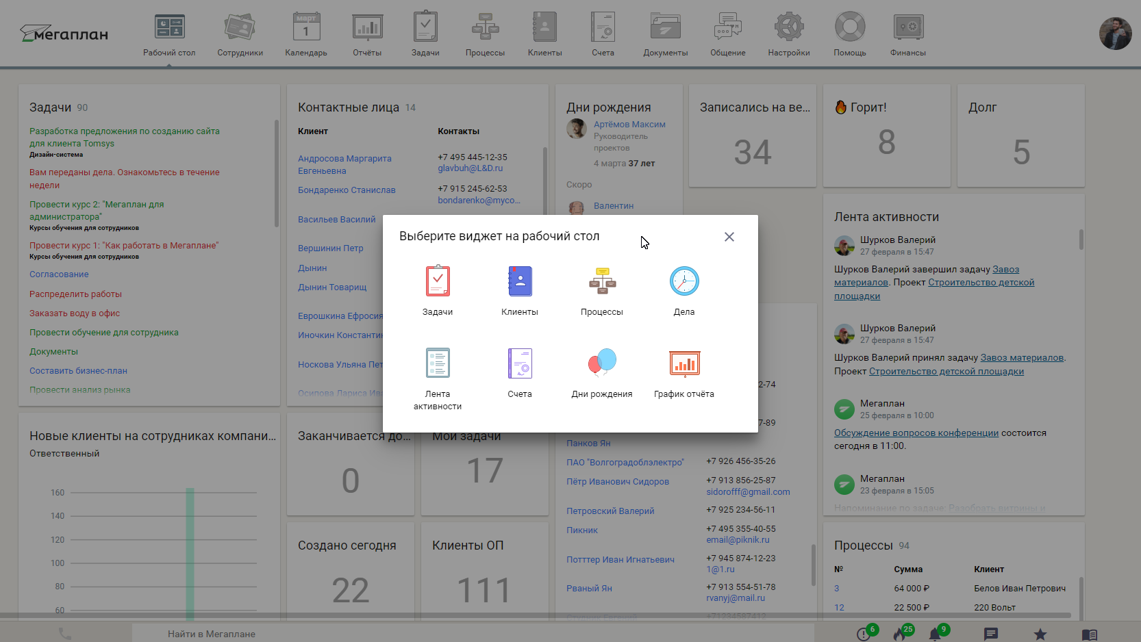Open the Обсуждение вопросов конференции link

pyautogui.click(x=916, y=433)
